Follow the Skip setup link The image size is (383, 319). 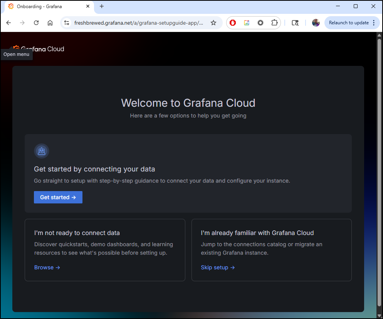tap(218, 267)
